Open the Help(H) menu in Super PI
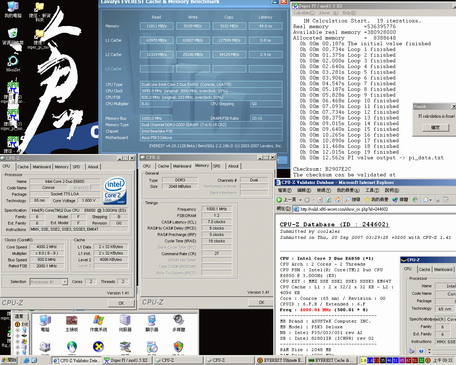 [x=349, y=13]
